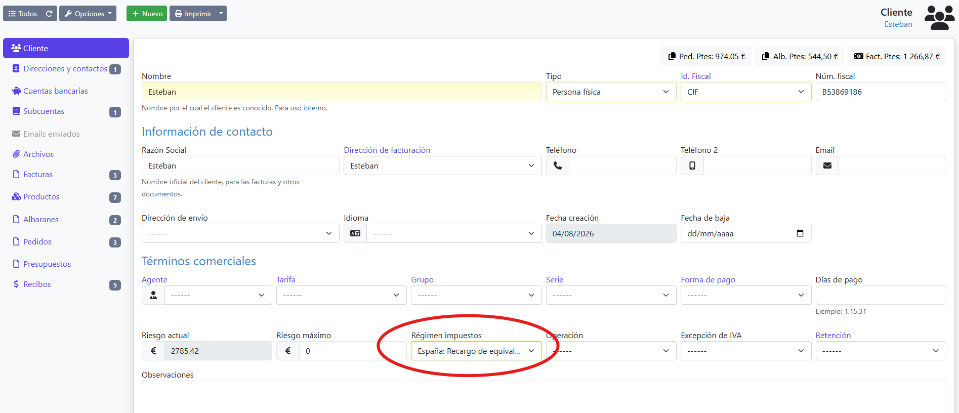Click the Imprimir button
The width and height of the screenshot is (959, 413).
click(x=193, y=14)
